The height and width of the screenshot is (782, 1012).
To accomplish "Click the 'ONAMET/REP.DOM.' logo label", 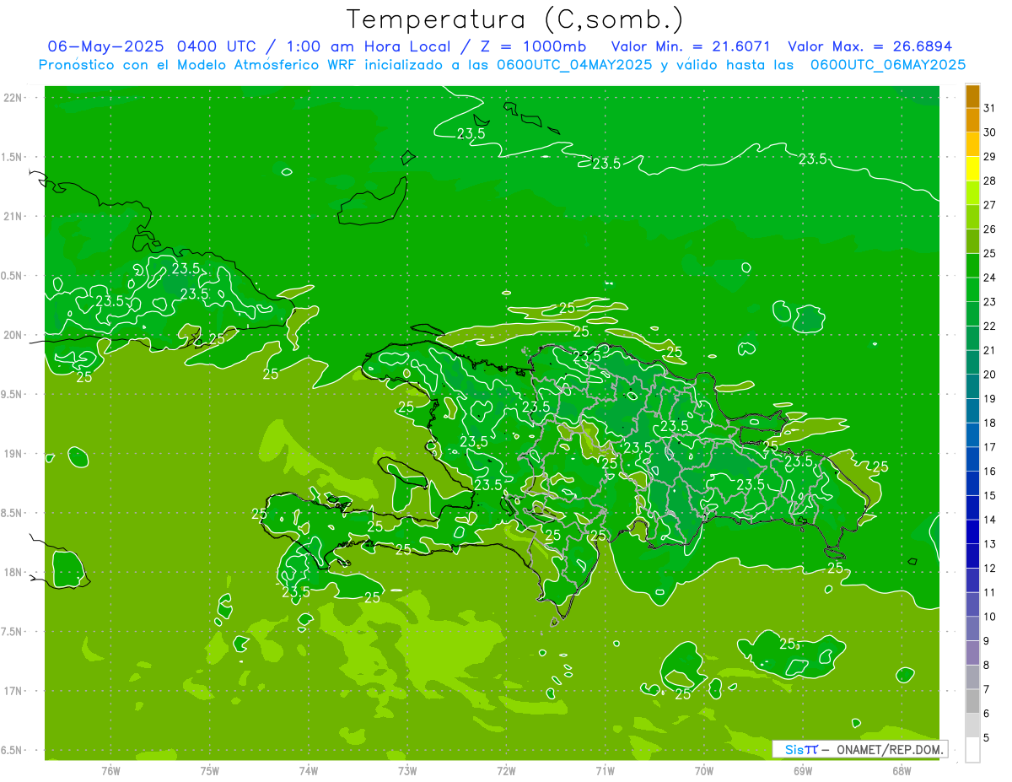I will [889, 749].
